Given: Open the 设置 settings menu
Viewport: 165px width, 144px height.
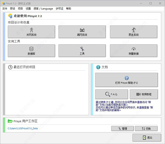Looking at the screenshot, I should coord(28,9).
